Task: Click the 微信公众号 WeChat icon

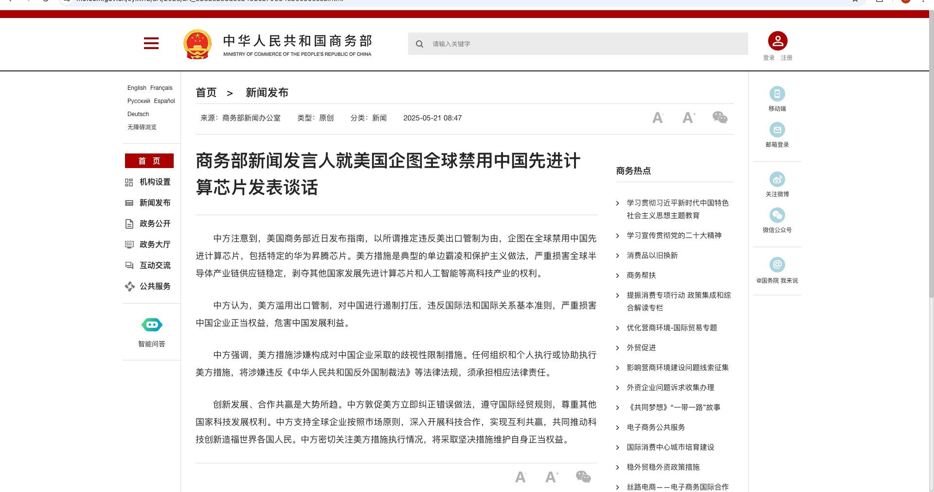Action: point(777,215)
